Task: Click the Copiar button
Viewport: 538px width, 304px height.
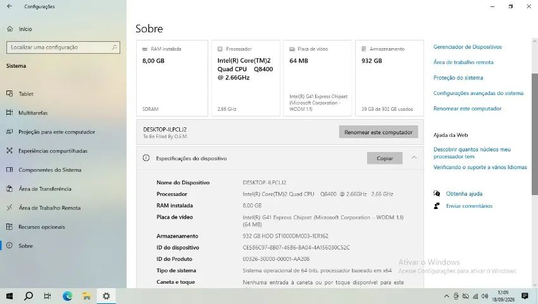Action: 385,158
